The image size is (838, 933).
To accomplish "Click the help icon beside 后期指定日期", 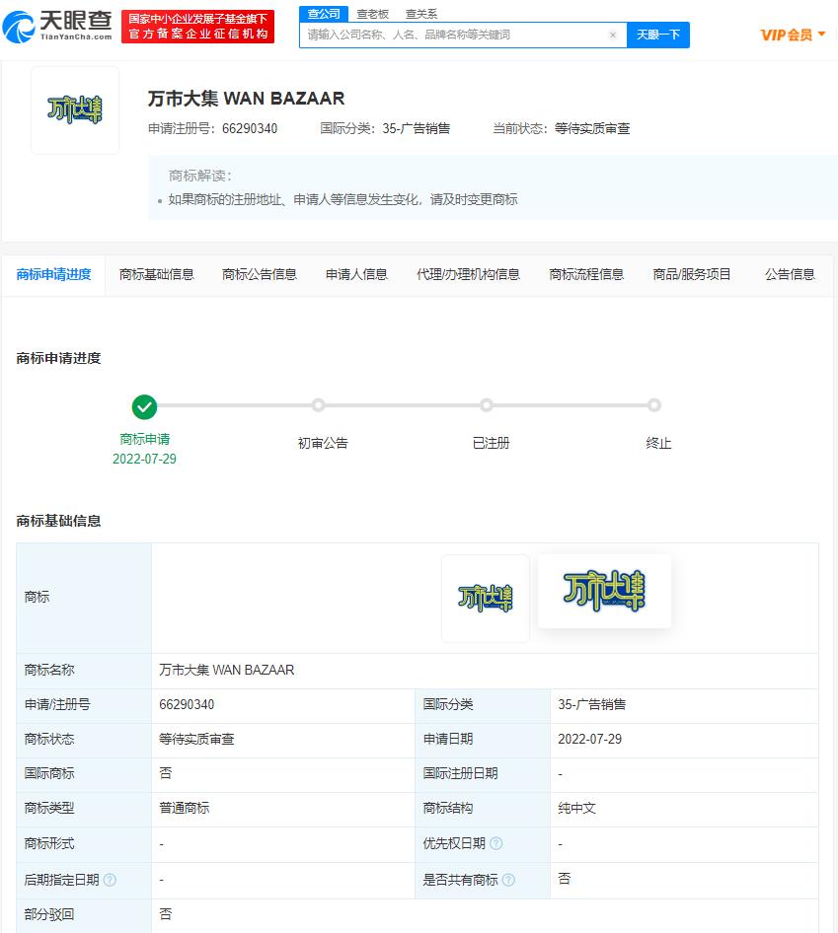I will 110,880.
